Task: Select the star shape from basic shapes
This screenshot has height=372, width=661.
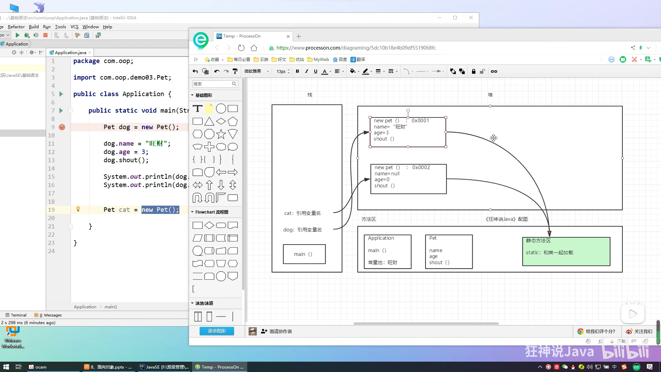Action: click(221, 134)
